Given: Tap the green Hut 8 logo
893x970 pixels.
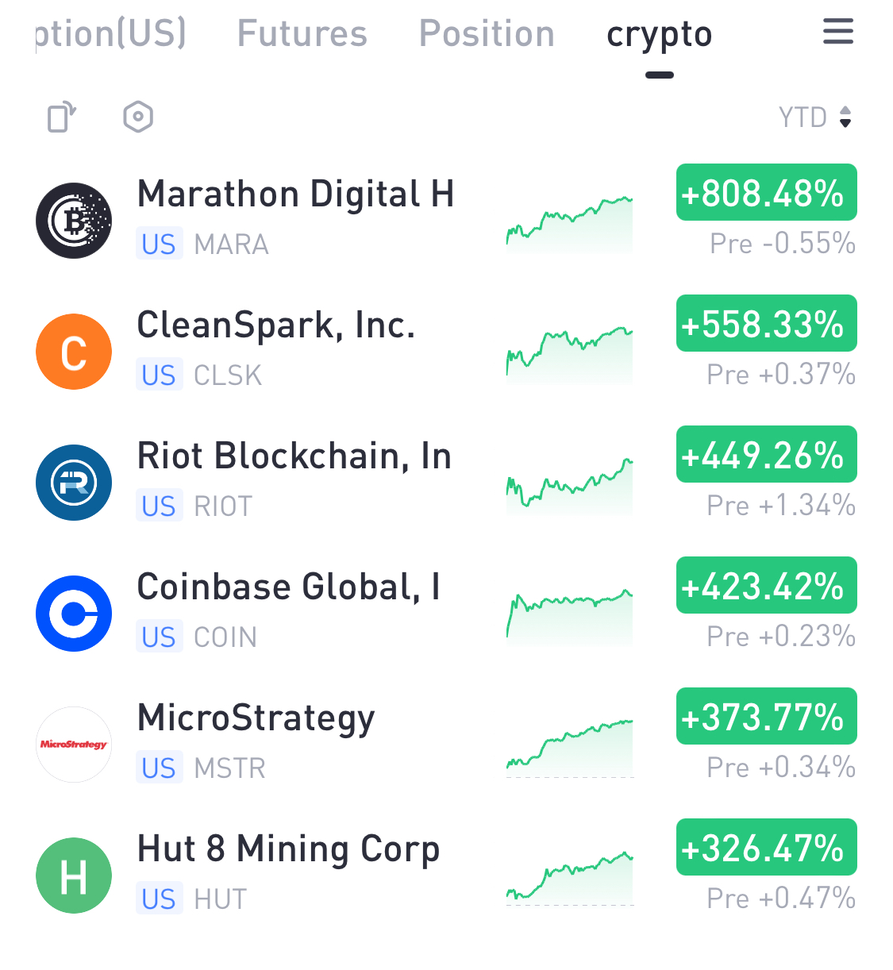Looking at the screenshot, I should point(74,876).
